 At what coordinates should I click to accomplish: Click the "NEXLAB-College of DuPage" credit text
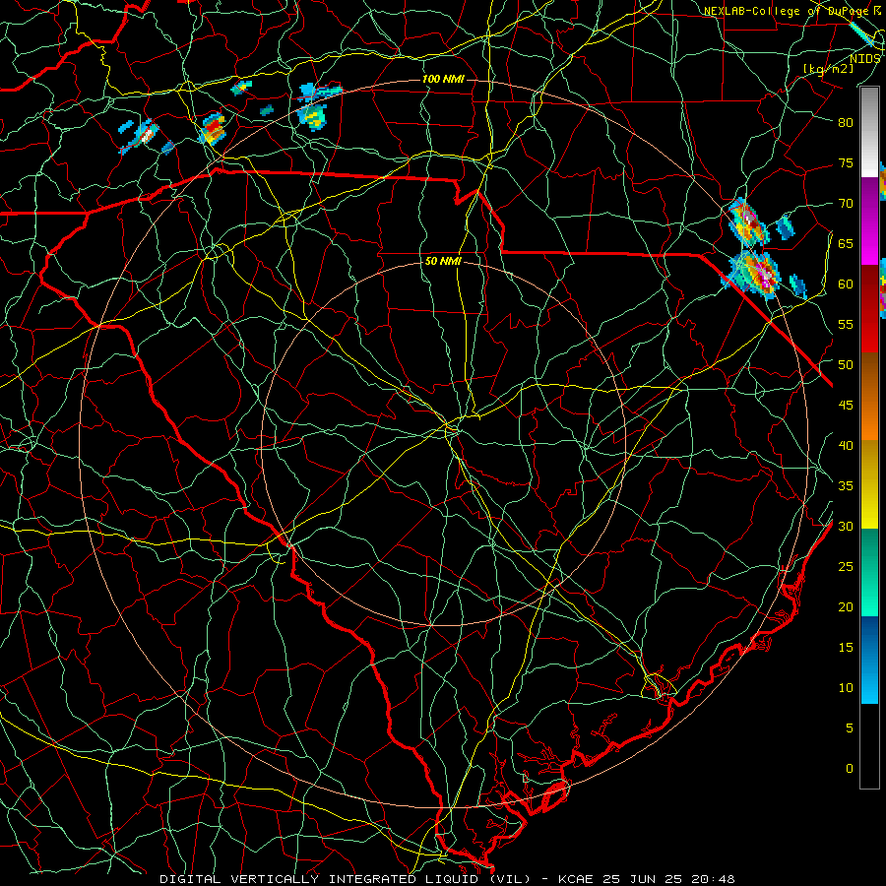click(788, 11)
